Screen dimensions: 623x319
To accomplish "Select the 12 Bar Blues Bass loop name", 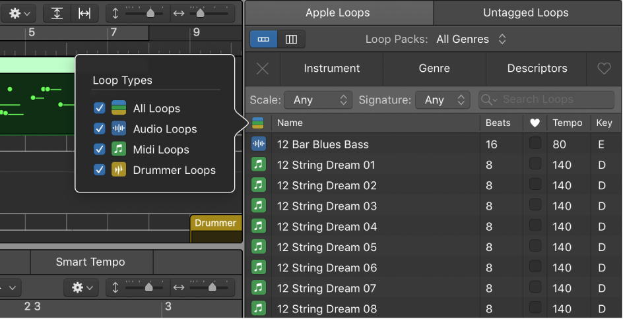I will (323, 144).
